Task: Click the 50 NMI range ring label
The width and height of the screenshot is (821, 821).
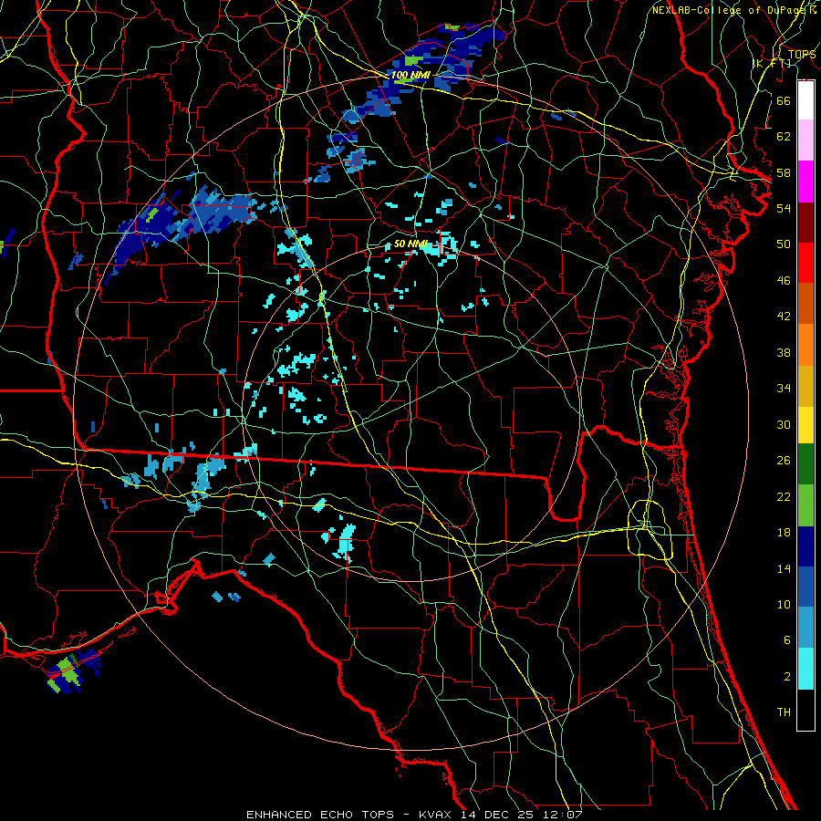Action: coord(410,244)
